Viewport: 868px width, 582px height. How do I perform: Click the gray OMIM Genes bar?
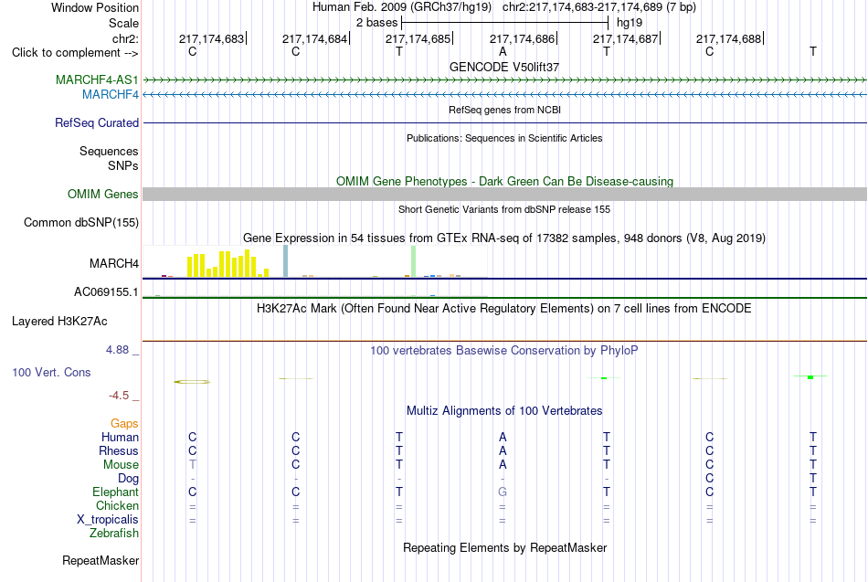click(x=505, y=194)
